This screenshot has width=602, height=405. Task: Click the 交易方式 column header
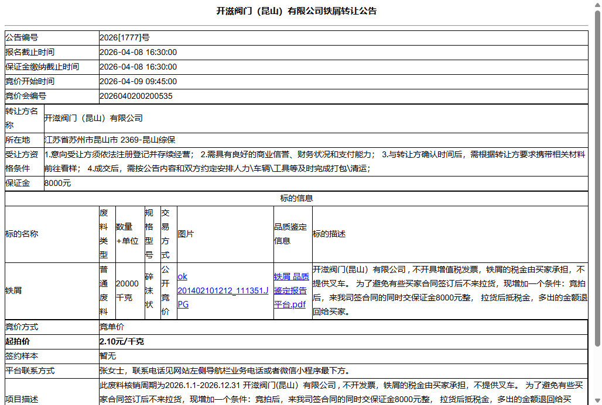165,234
